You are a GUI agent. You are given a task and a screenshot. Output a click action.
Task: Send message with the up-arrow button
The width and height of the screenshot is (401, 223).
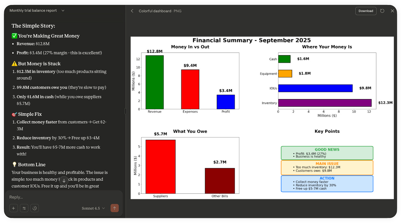pos(115,208)
